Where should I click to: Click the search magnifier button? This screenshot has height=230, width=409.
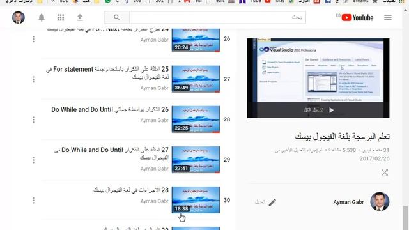click(x=116, y=17)
